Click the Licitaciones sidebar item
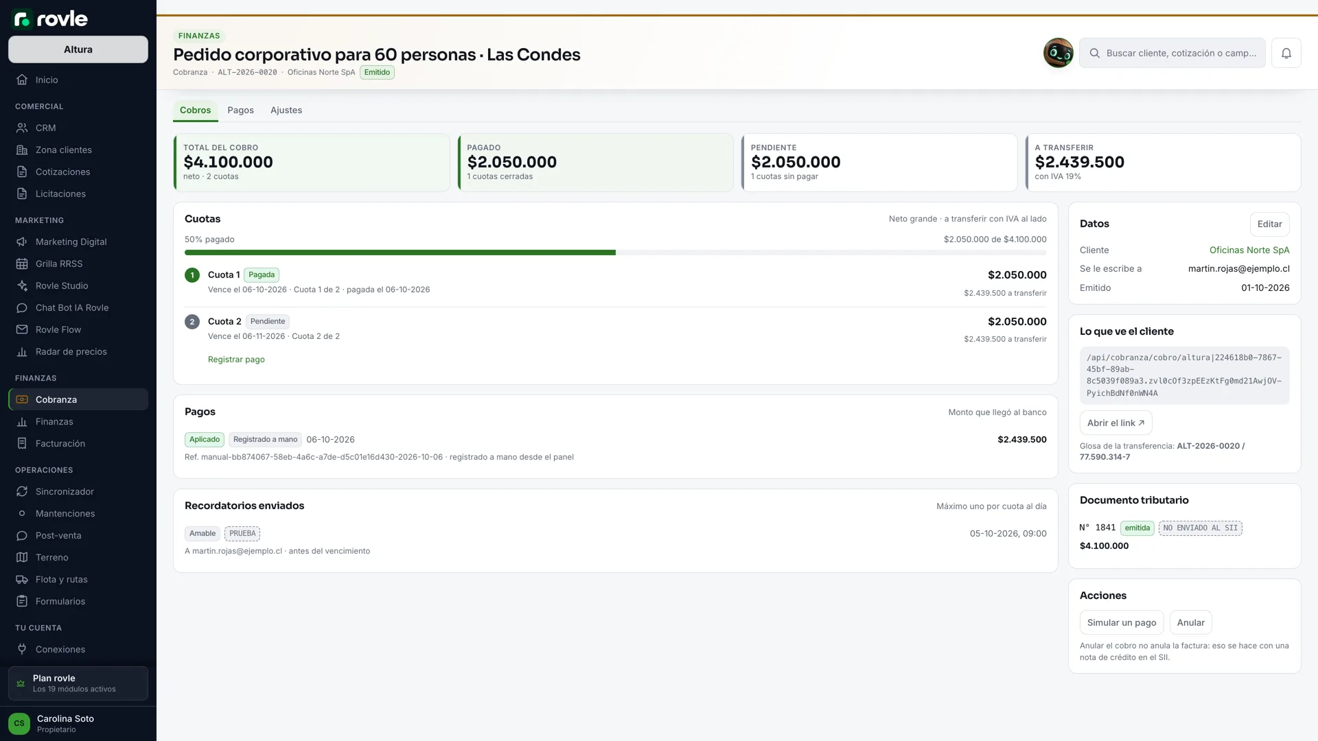 78,193
